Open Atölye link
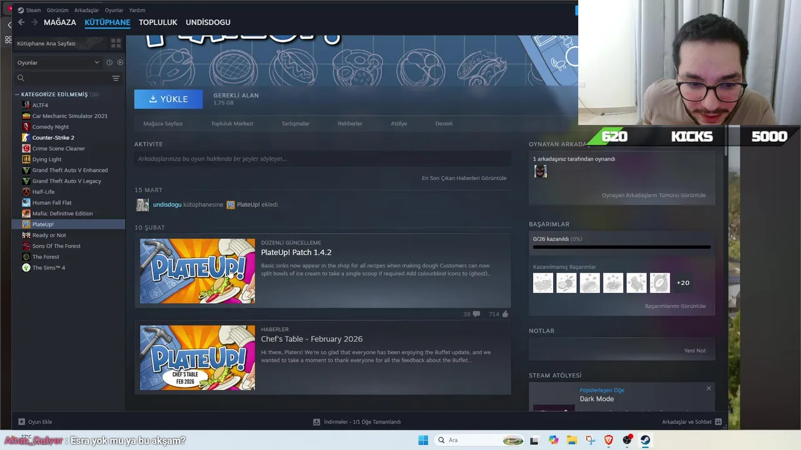801x450 pixels. tap(399, 124)
